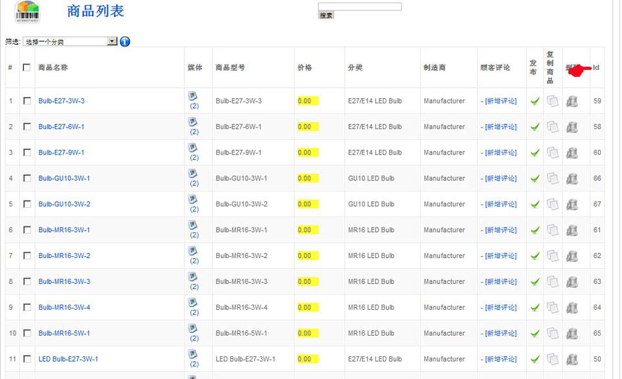
Task: Sort the table by the 价格 column header
Action: pos(305,67)
